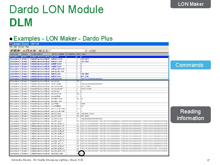This screenshot has width=220, height=165.
Task: Select the nvoStLmp96_103 network variable cell
Action: coord(58,151)
